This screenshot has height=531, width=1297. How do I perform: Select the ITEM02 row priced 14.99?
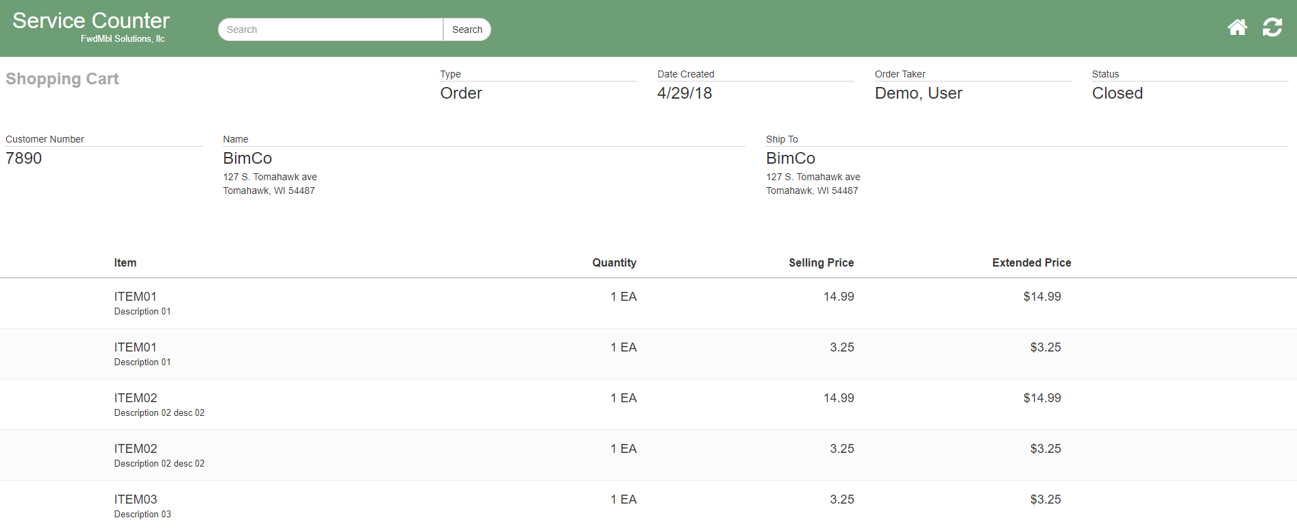[x=136, y=398]
